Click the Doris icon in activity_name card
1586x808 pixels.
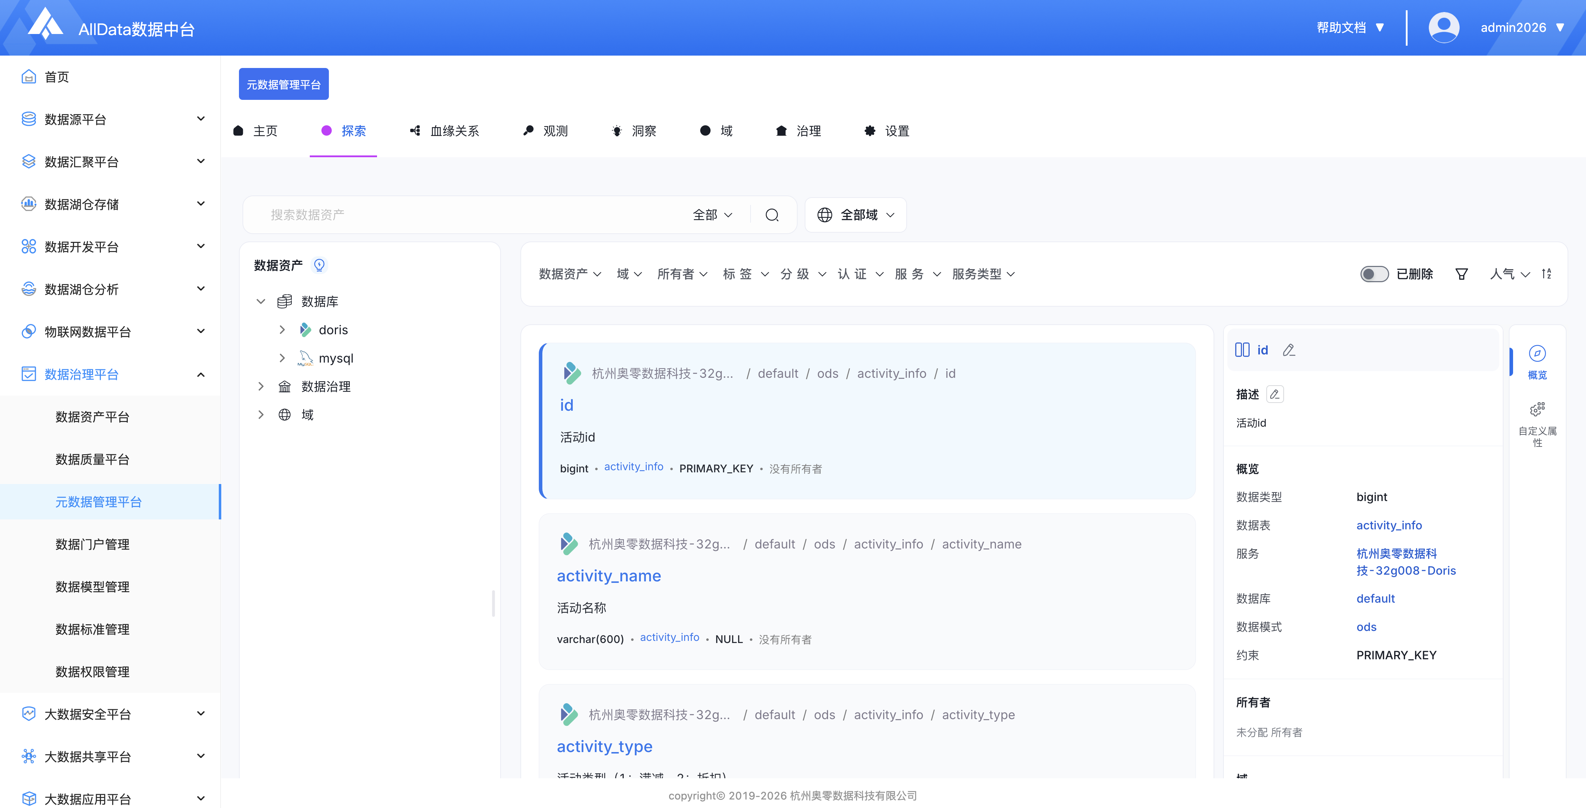point(569,544)
